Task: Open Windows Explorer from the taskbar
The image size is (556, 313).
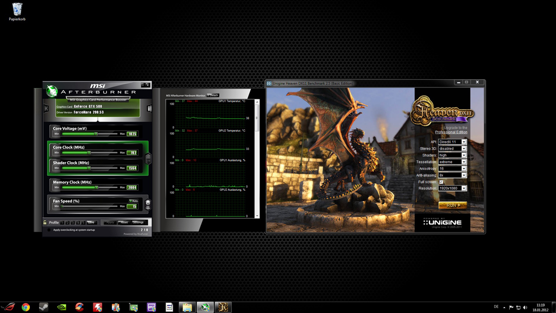Action: (x=187, y=307)
